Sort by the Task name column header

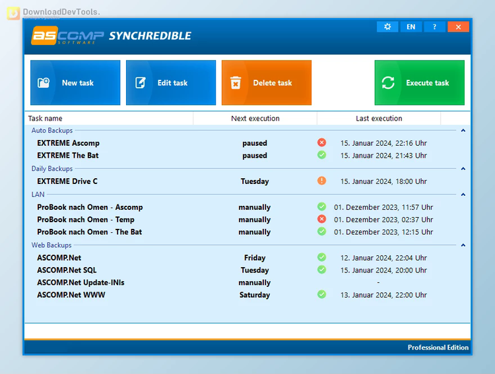[109, 118]
